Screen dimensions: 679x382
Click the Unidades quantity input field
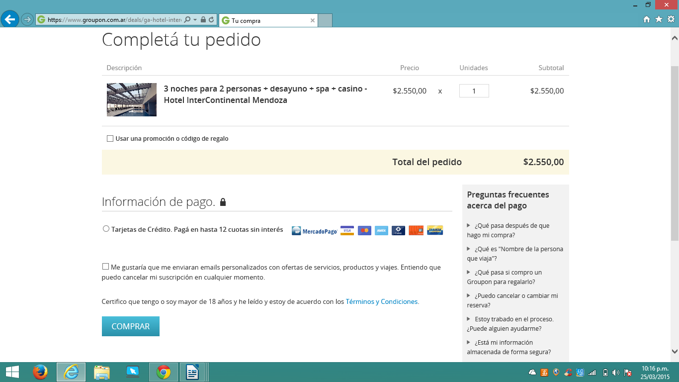coord(474,91)
